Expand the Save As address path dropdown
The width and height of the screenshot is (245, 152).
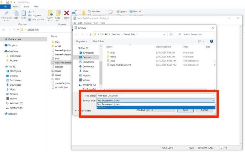(x=164, y=34)
